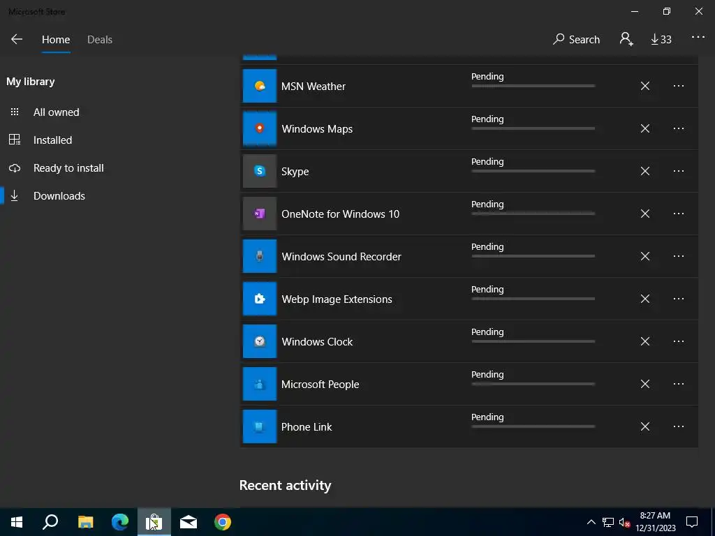Click the Windows Clock app icon
Screen dimensions: 715x536
pyautogui.click(x=260, y=341)
